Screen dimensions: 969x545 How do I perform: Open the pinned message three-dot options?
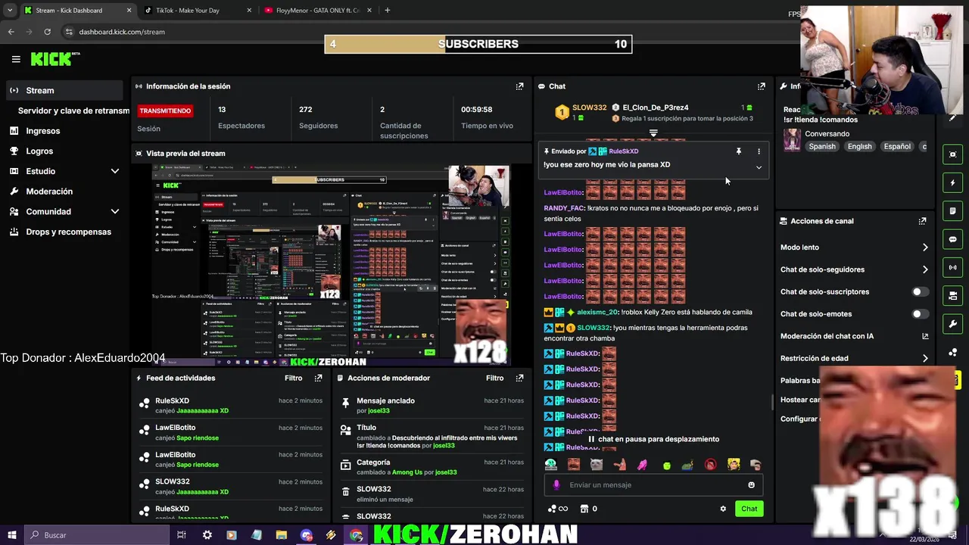(x=759, y=151)
